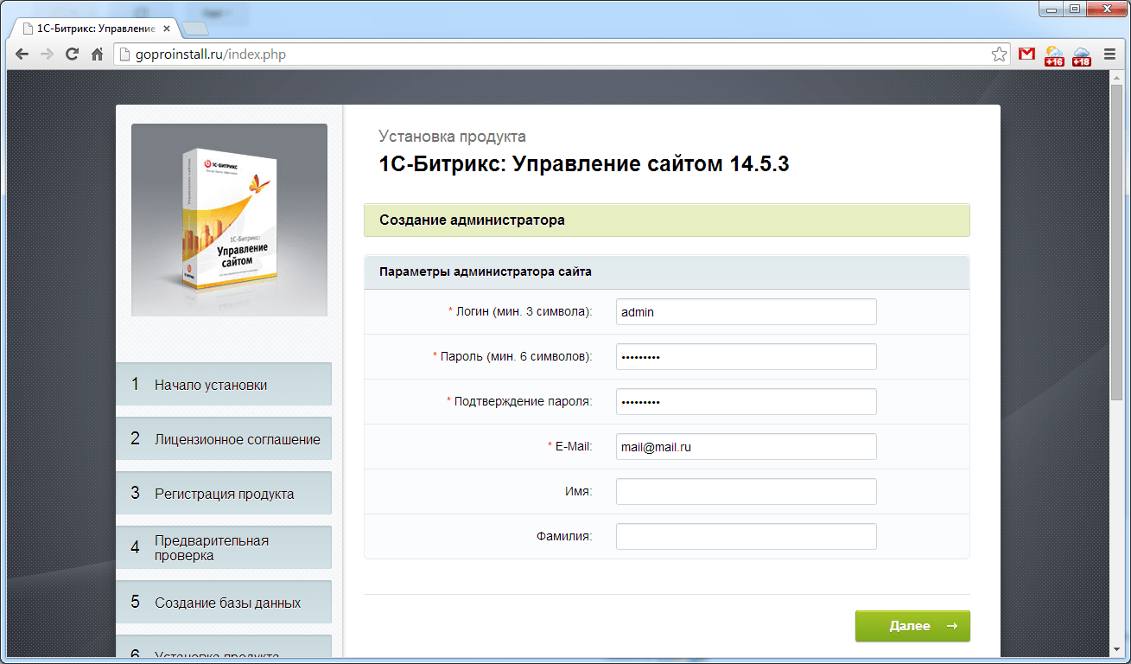The image size is (1131, 664).
Task: Click the address bar with goproinstall.ru URL
Action: click(562, 54)
